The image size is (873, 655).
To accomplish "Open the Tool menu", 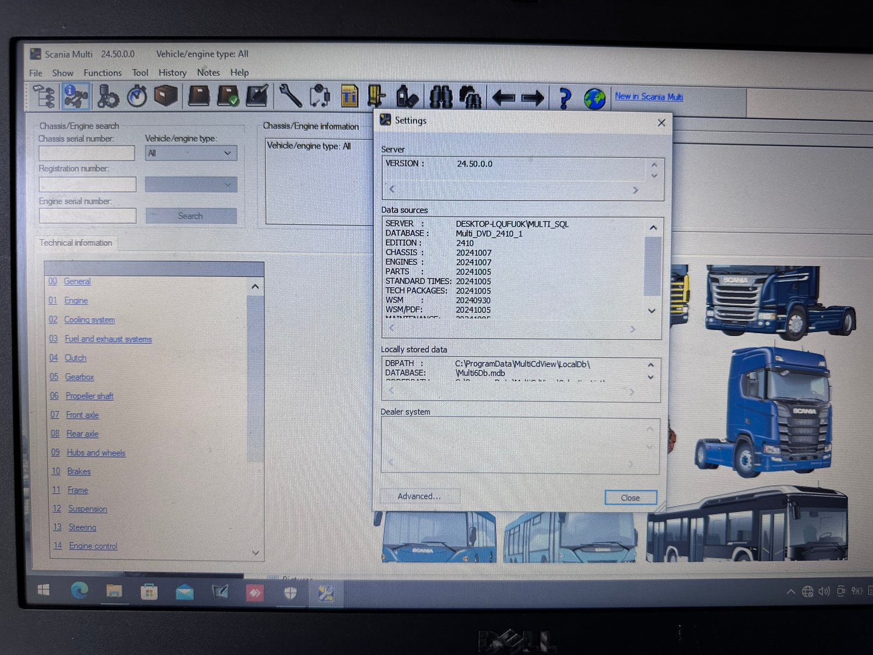I will (140, 73).
